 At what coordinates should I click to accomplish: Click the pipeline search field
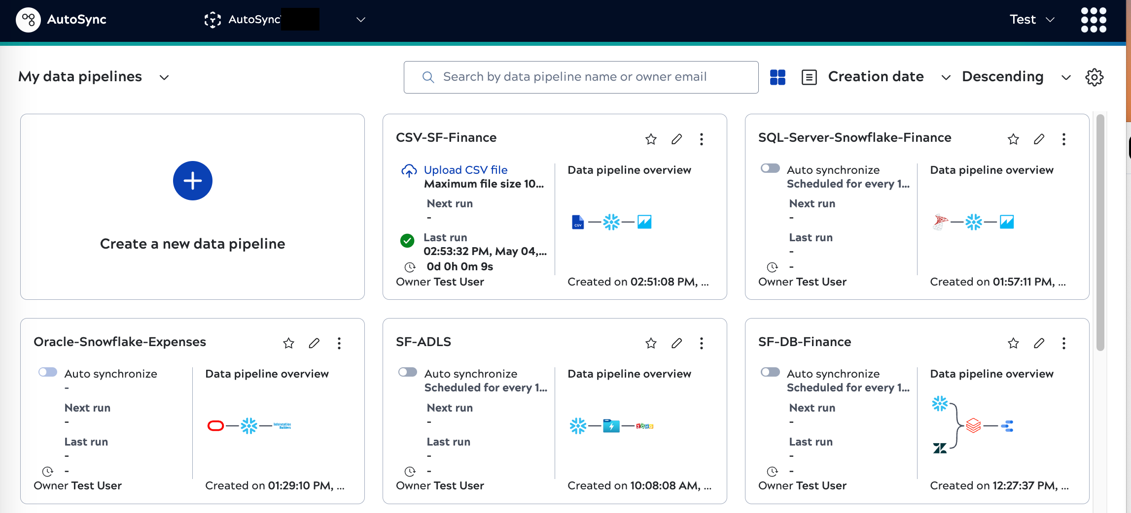tap(581, 77)
